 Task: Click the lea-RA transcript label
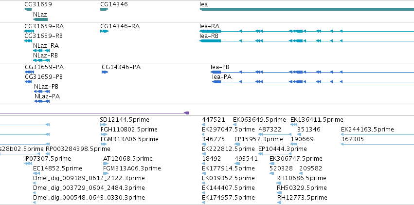[209, 26]
